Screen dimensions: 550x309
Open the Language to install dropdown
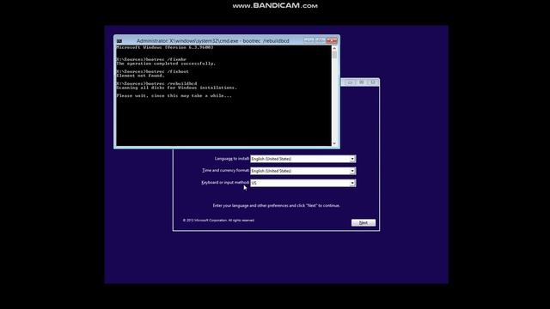click(x=303, y=159)
